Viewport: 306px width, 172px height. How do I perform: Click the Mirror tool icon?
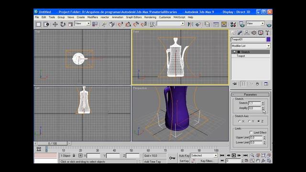click(x=190, y=24)
